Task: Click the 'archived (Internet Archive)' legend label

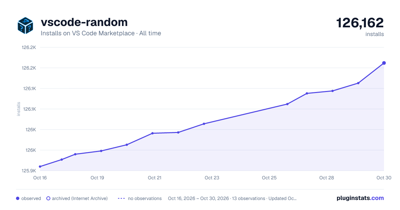Action: pyautogui.click(x=80, y=198)
